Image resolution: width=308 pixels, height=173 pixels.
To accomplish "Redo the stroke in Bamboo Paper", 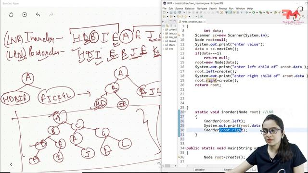I will 51,14.
